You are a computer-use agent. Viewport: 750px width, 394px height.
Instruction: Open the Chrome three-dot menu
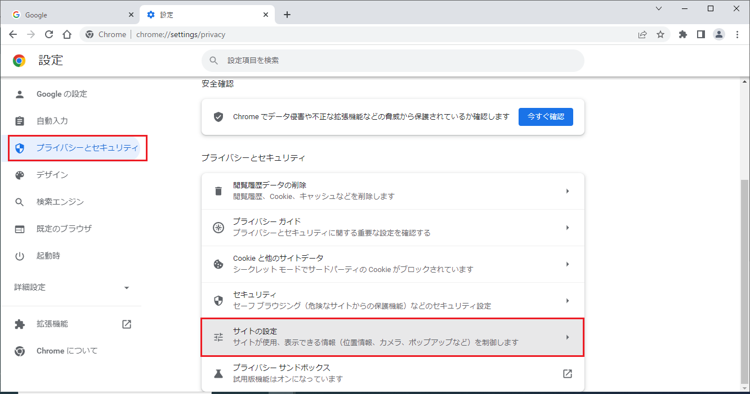737,34
